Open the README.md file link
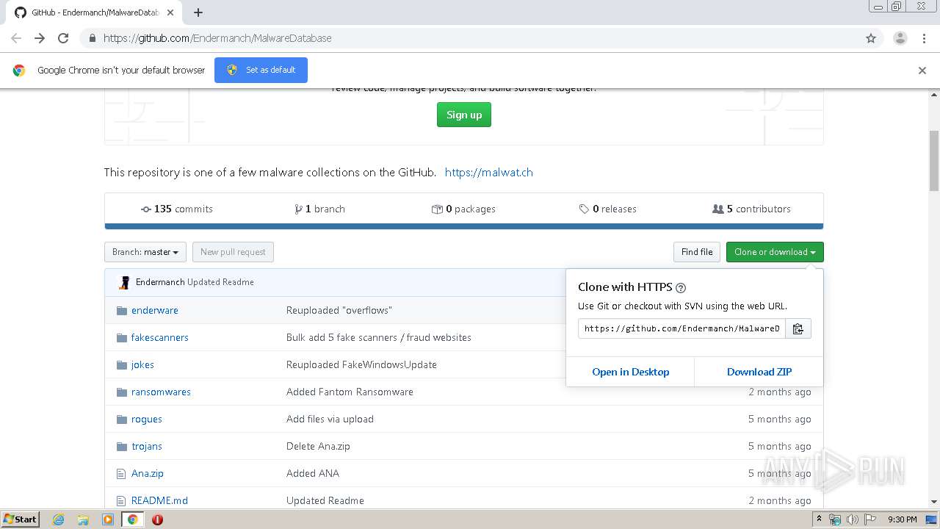Screen dimensions: 940x529 tap(159, 501)
